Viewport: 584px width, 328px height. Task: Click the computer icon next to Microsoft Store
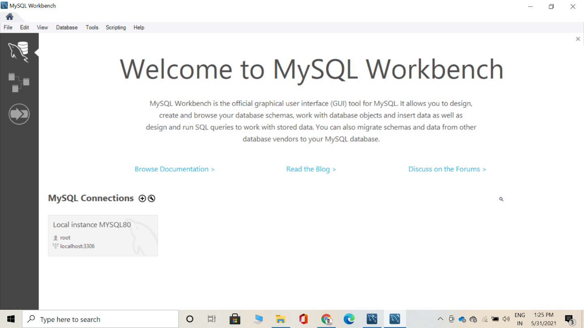pyautogui.click(x=258, y=319)
